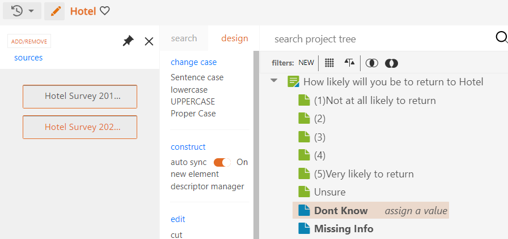Select the (2) response item

click(320, 119)
